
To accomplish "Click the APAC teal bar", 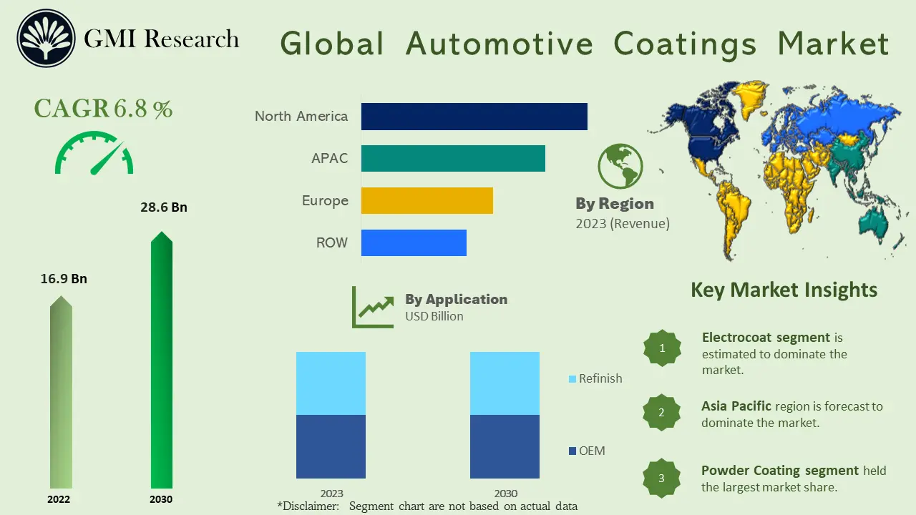I will tap(453, 158).
